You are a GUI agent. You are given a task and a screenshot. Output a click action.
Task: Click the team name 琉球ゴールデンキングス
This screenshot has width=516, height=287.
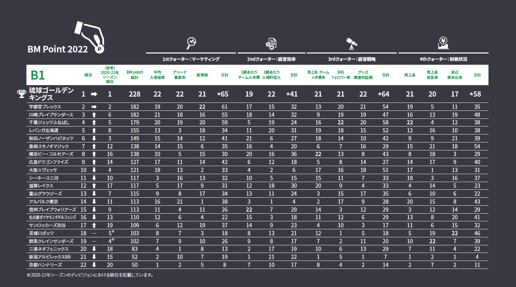[51, 94]
